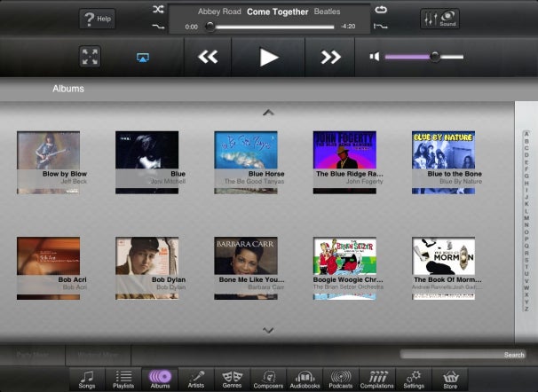Jump to letter A in the index
The image size is (538, 392).
(526, 134)
